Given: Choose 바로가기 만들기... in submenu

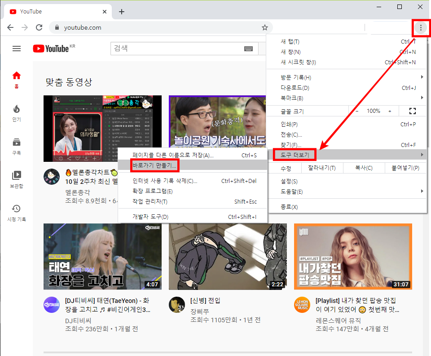Looking at the screenshot, I should tap(193, 165).
